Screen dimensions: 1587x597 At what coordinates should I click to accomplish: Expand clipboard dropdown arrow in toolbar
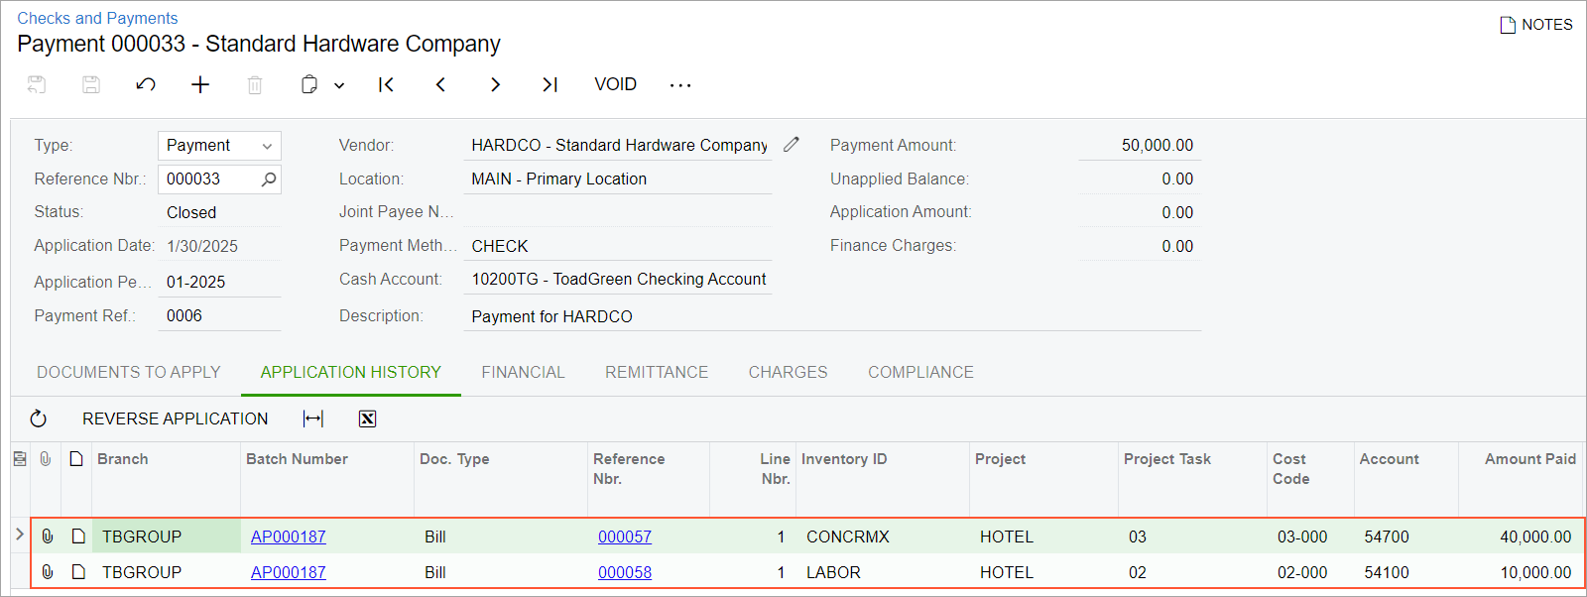tap(339, 86)
